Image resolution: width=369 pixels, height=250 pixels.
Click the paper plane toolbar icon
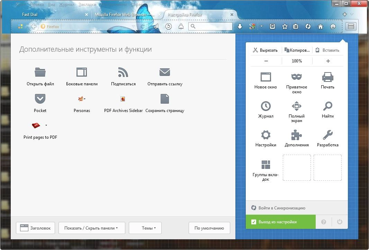point(156,26)
